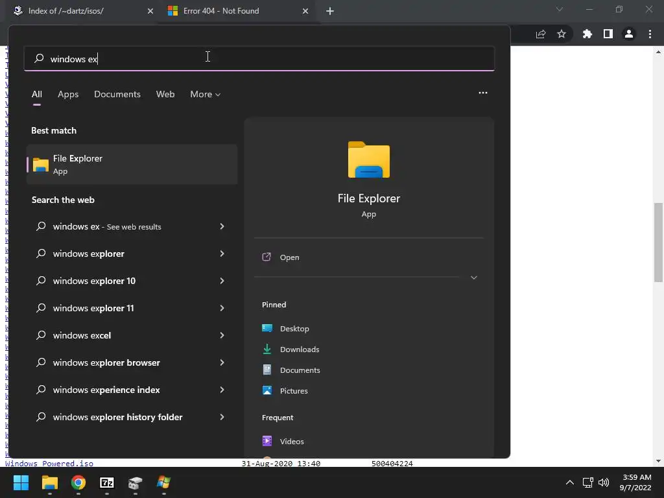664x498 pixels.
Task: Open File Explorer best match result
Action: point(132,164)
